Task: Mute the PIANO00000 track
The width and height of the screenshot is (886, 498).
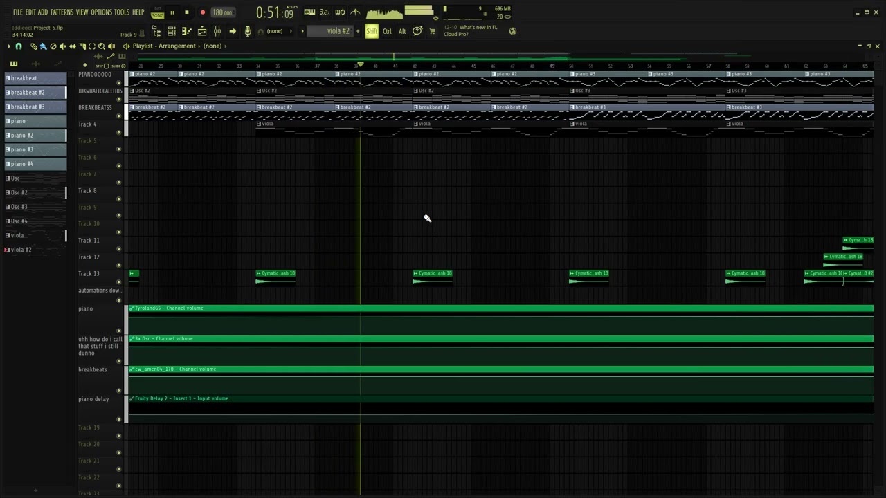Action: click(119, 83)
